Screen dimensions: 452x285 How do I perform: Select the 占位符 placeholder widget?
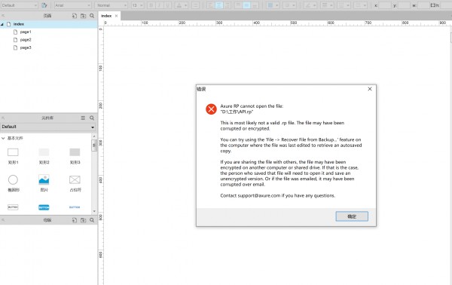(x=75, y=183)
